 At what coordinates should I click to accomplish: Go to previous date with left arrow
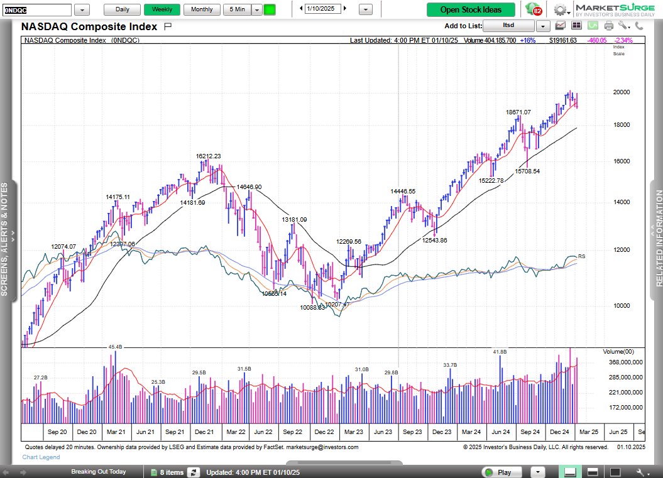(x=301, y=8)
